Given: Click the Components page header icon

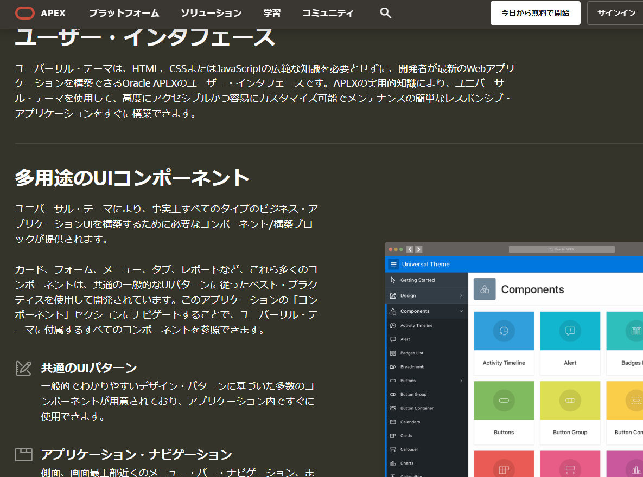Looking at the screenshot, I should 485,289.
